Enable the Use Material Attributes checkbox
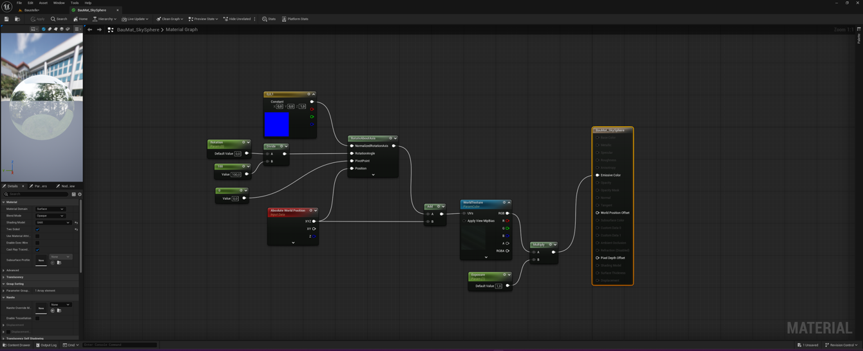 tap(37, 236)
